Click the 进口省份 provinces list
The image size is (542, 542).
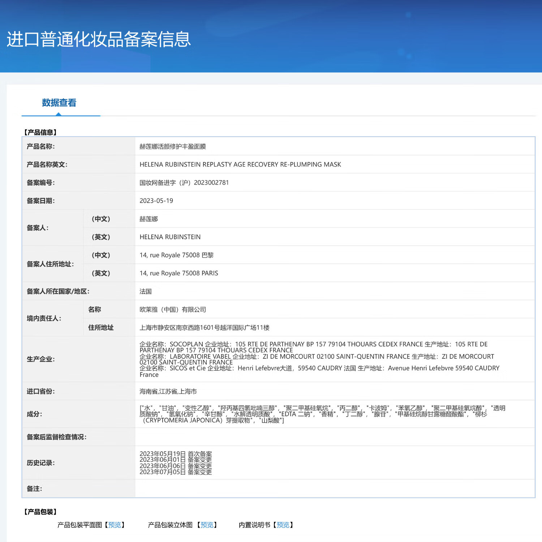coord(168,391)
